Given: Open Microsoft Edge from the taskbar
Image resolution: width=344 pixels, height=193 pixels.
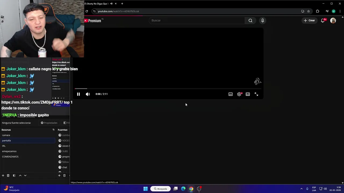Looking at the screenshot, I should pyautogui.click(x=183, y=189).
